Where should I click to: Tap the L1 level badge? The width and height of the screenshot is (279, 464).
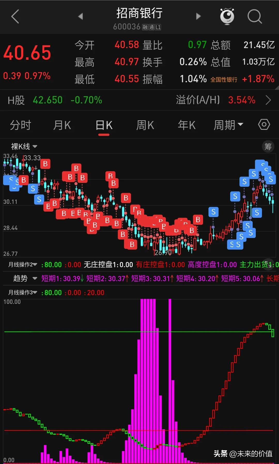point(158,27)
